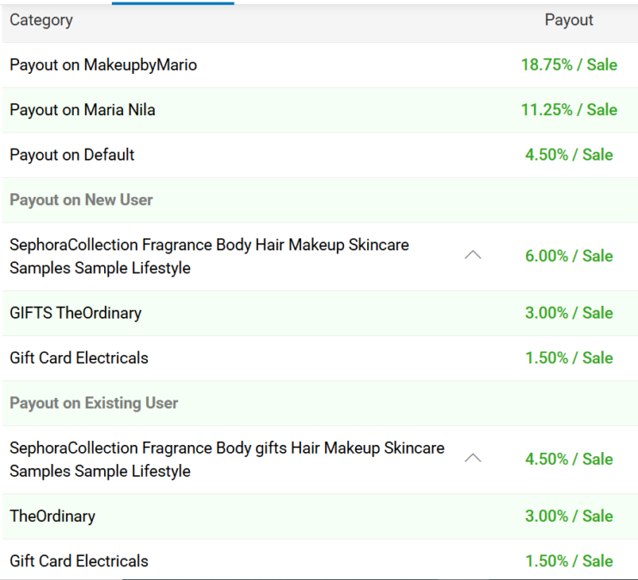638x580 pixels.
Task: Click the Default row's 4.50% payout
Action: tap(568, 155)
